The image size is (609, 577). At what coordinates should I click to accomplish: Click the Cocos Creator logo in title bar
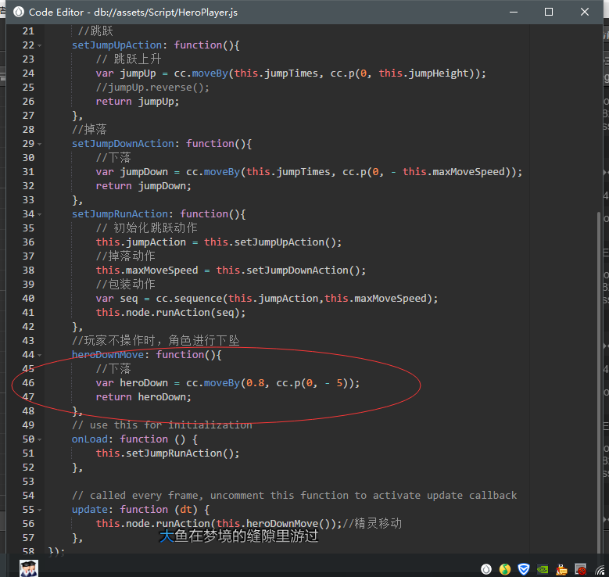(19, 12)
